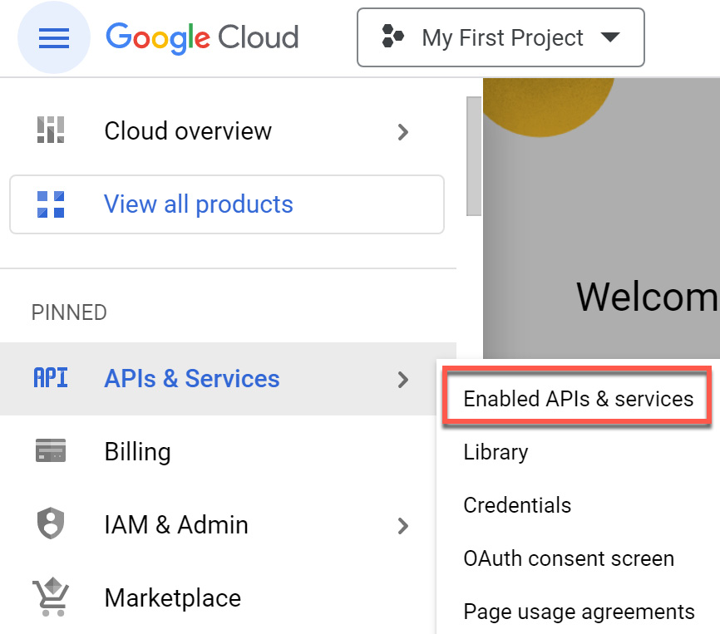Expand the Cloud overview submenu chevron

402,132
